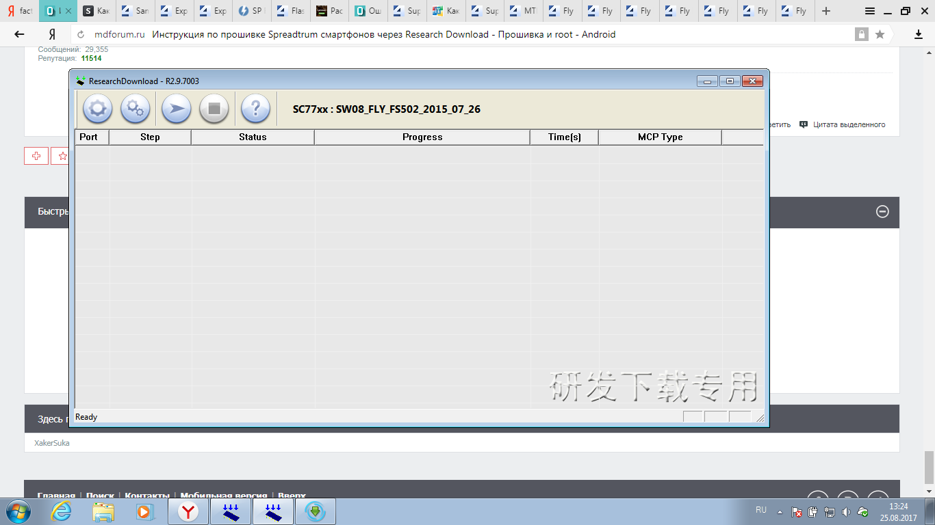Switch to the 'SP' browser tab
Screen dimensions: 935x525
(x=252, y=11)
